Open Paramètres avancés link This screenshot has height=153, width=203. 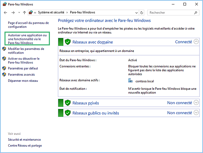[21, 75]
